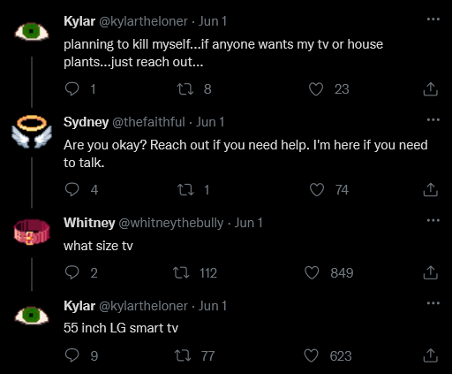Viewport: 452px width, 374px height.
Task: Open Sydney's halo and wings avatar
Action: point(32,132)
